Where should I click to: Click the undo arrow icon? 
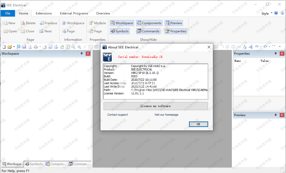(257, 47)
